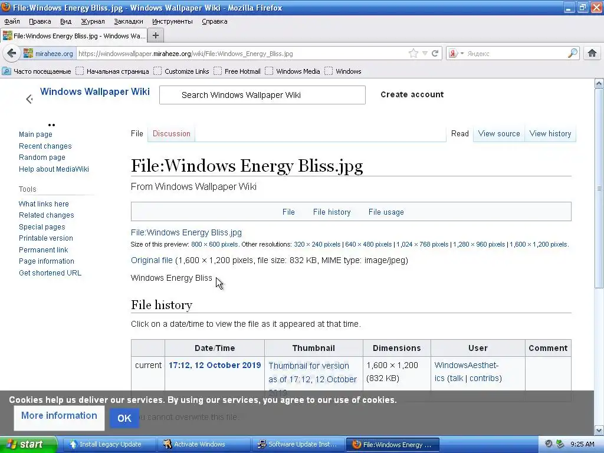Open What links here tool
This screenshot has height=453, width=604.
pos(44,203)
